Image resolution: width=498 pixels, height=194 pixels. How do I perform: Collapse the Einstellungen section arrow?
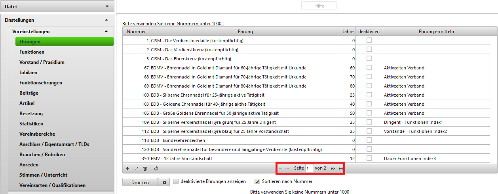tap(106, 20)
